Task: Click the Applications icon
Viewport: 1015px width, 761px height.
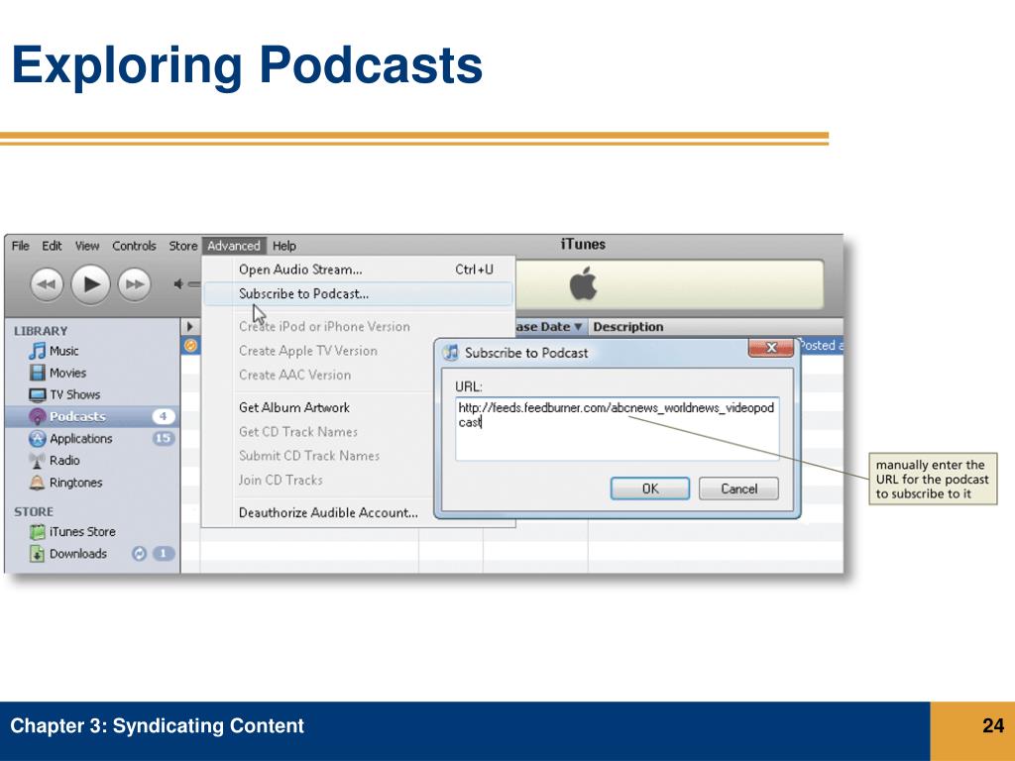Action: pos(37,439)
